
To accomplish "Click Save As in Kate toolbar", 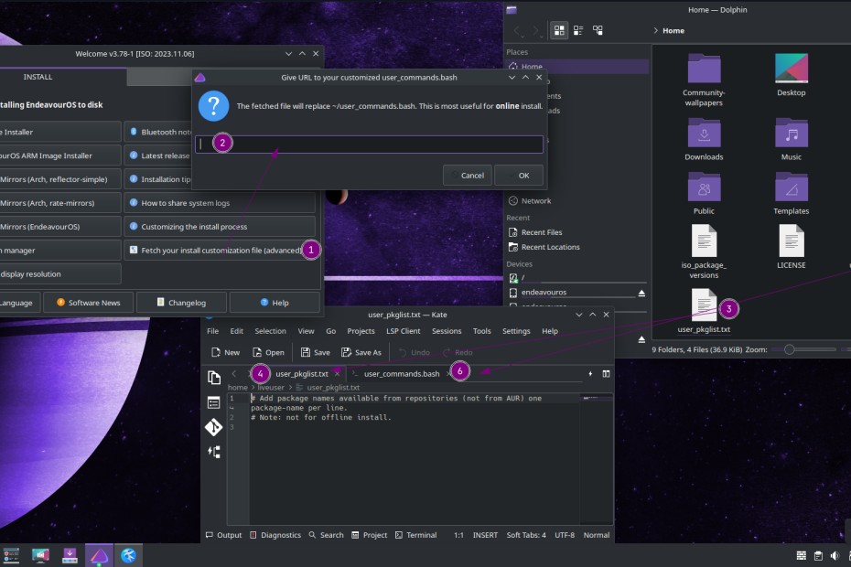I will pos(361,352).
